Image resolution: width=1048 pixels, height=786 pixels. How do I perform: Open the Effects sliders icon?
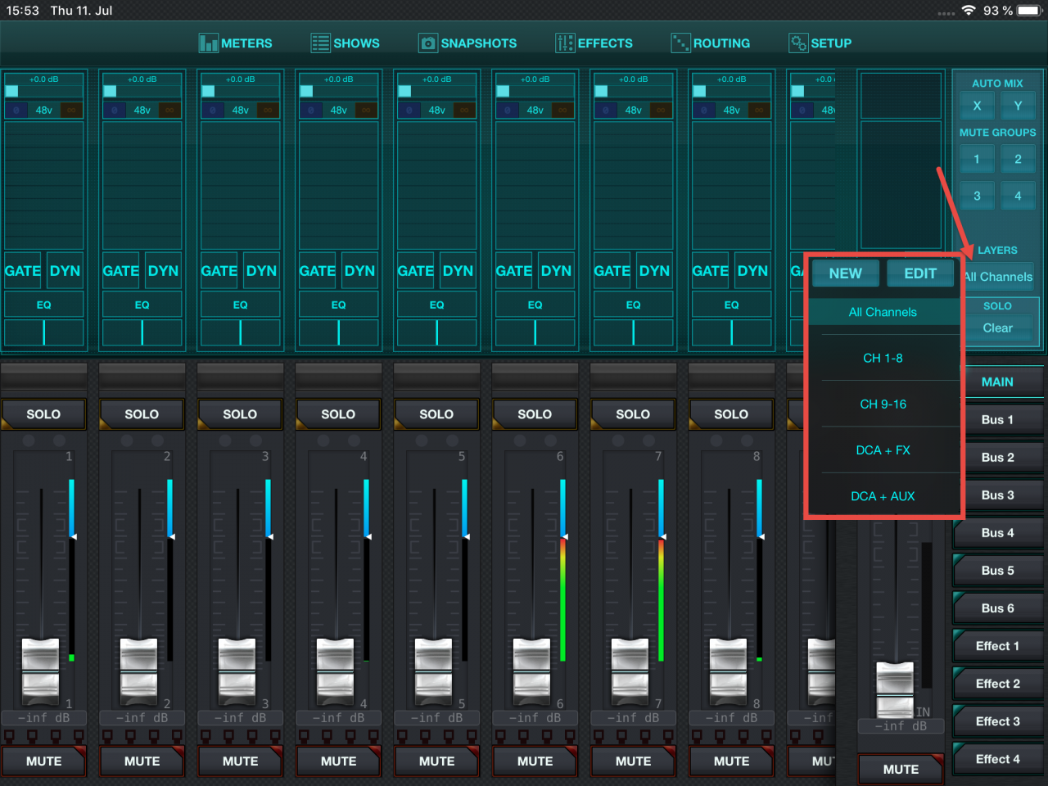coord(564,43)
